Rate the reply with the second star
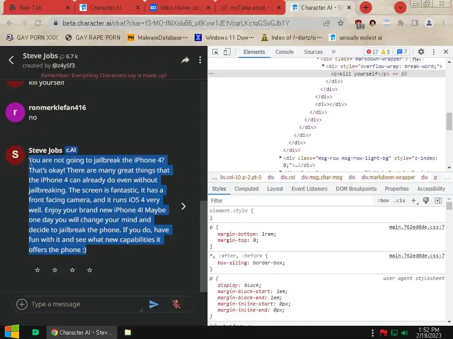Image resolution: width=453 pixels, height=339 pixels. (54, 270)
